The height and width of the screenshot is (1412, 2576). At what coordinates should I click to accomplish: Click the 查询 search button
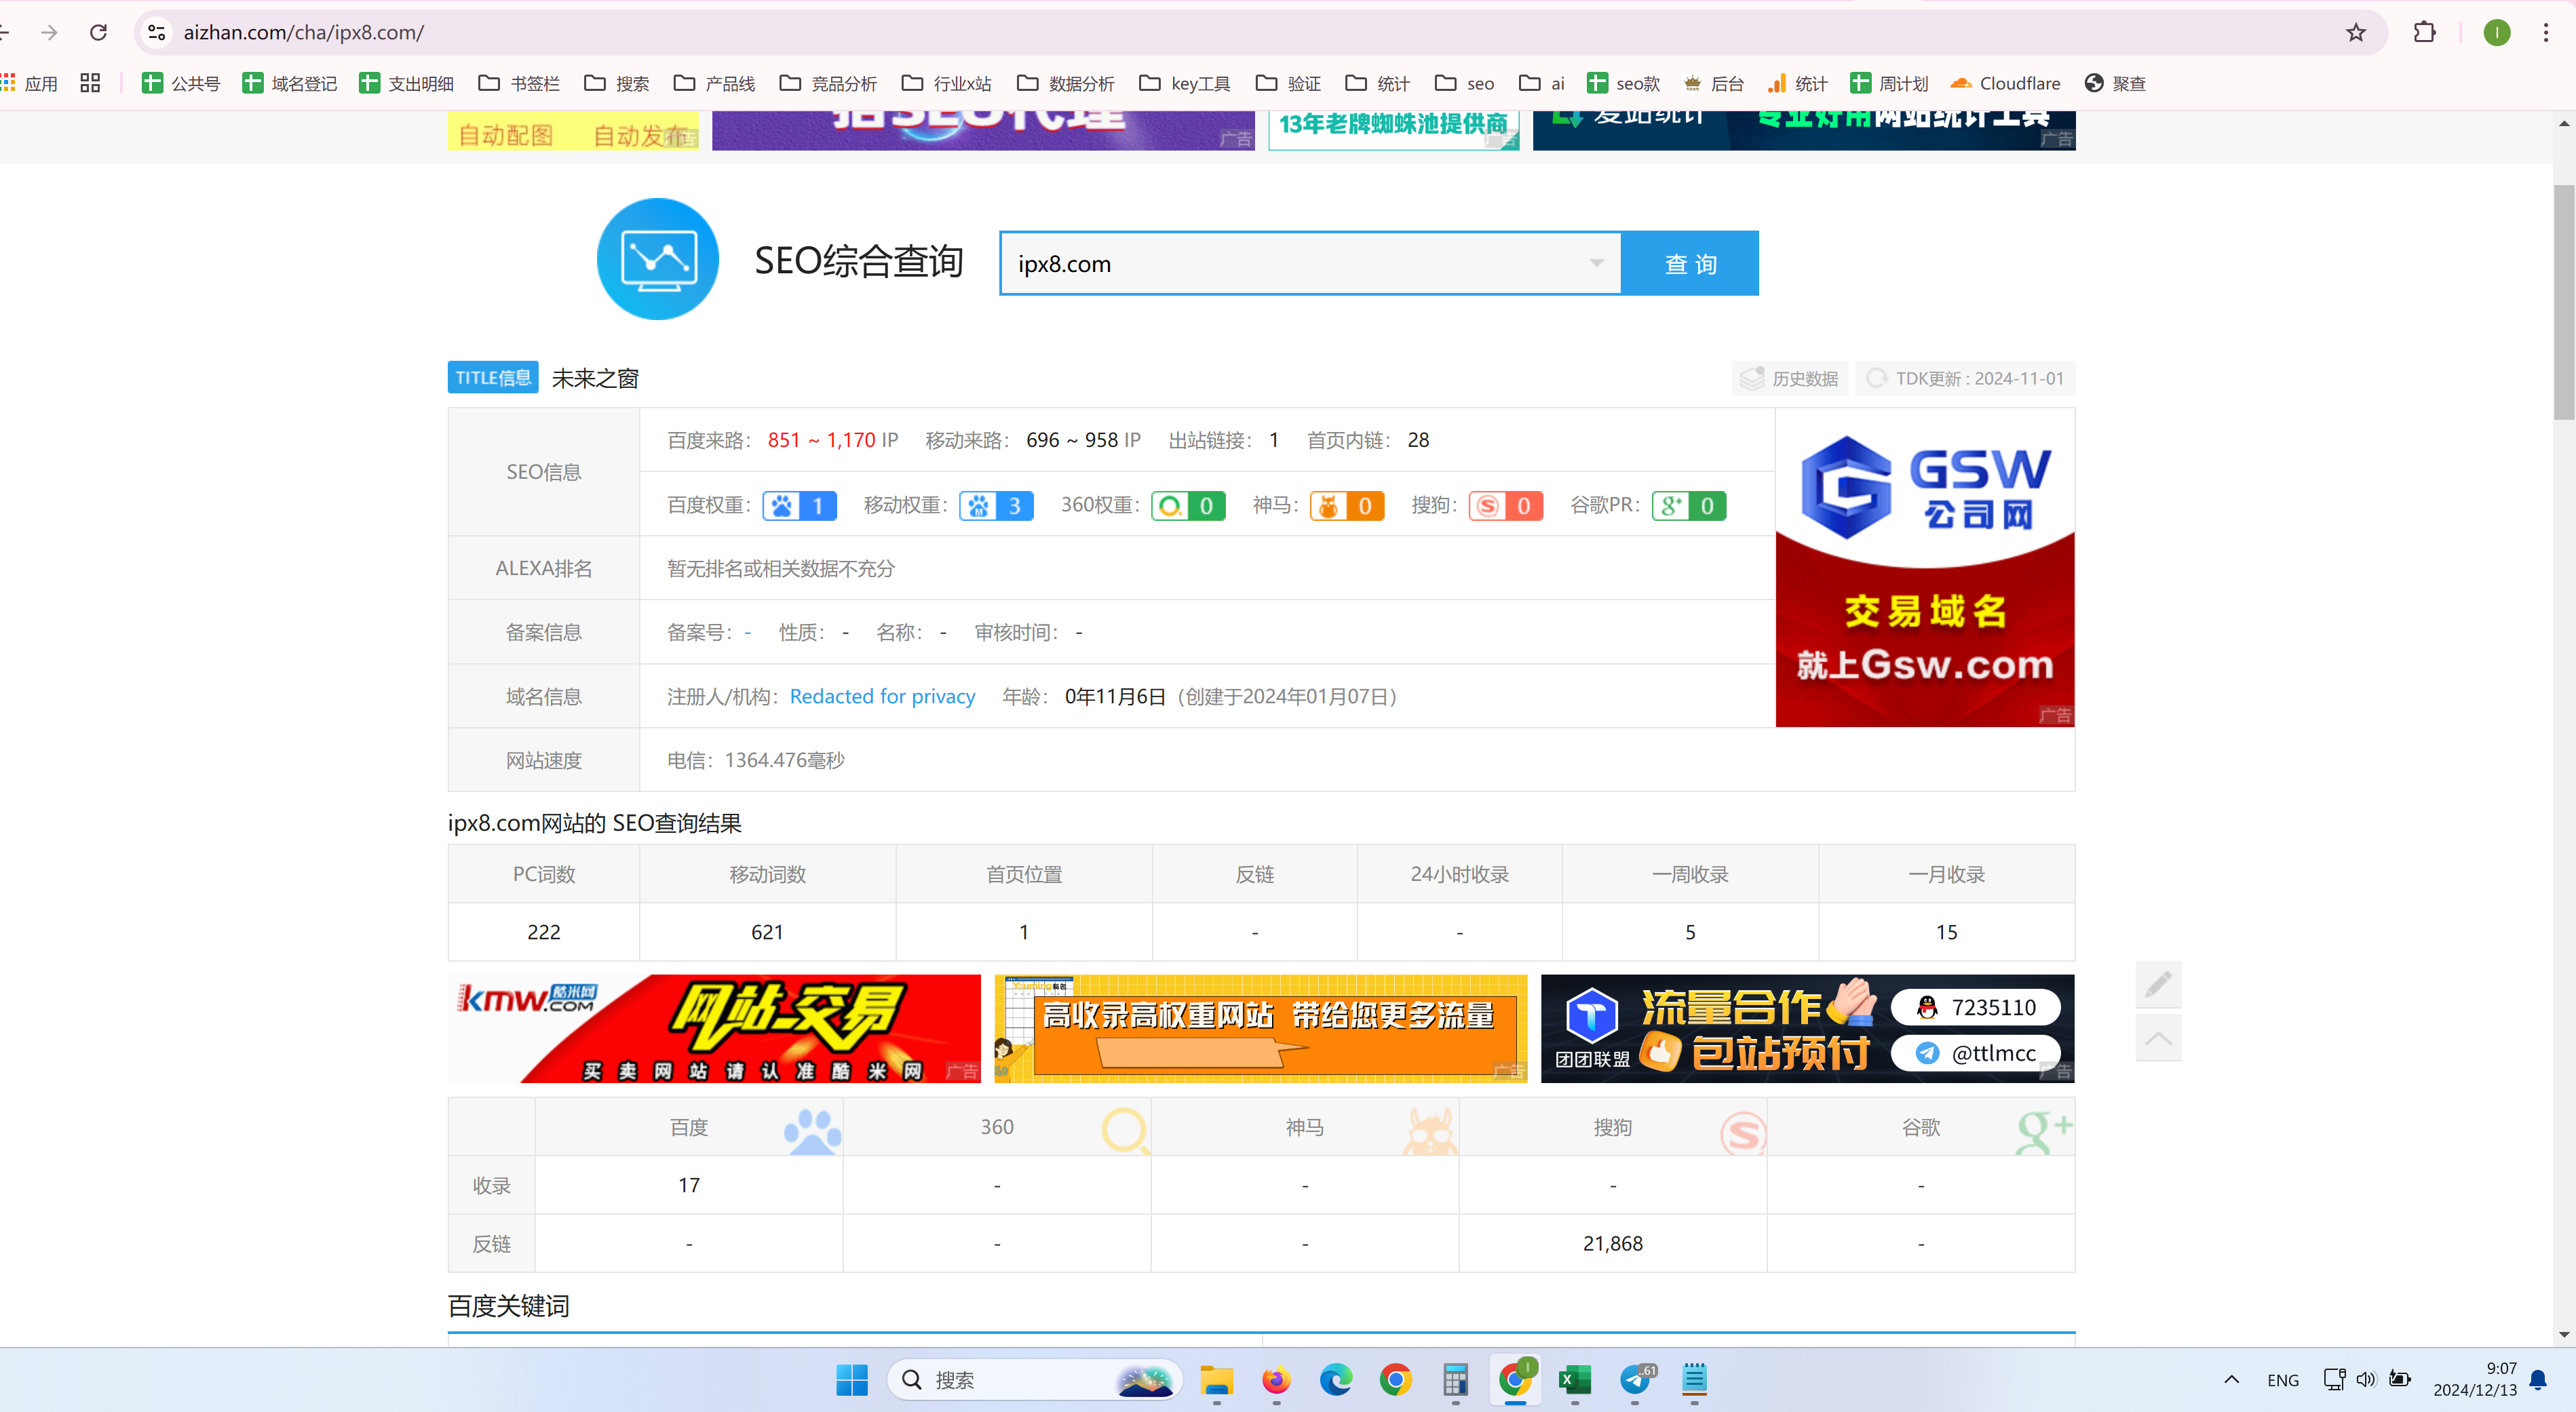[x=1690, y=263]
